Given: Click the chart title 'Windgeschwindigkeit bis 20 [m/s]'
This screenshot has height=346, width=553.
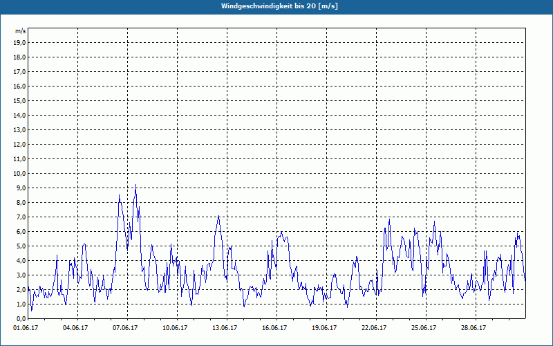Looking at the screenshot, I should [x=280, y=6].
